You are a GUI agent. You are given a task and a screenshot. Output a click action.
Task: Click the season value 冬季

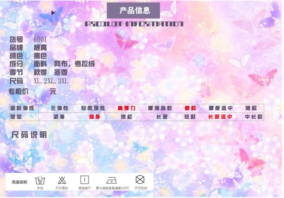click(61, 72)
